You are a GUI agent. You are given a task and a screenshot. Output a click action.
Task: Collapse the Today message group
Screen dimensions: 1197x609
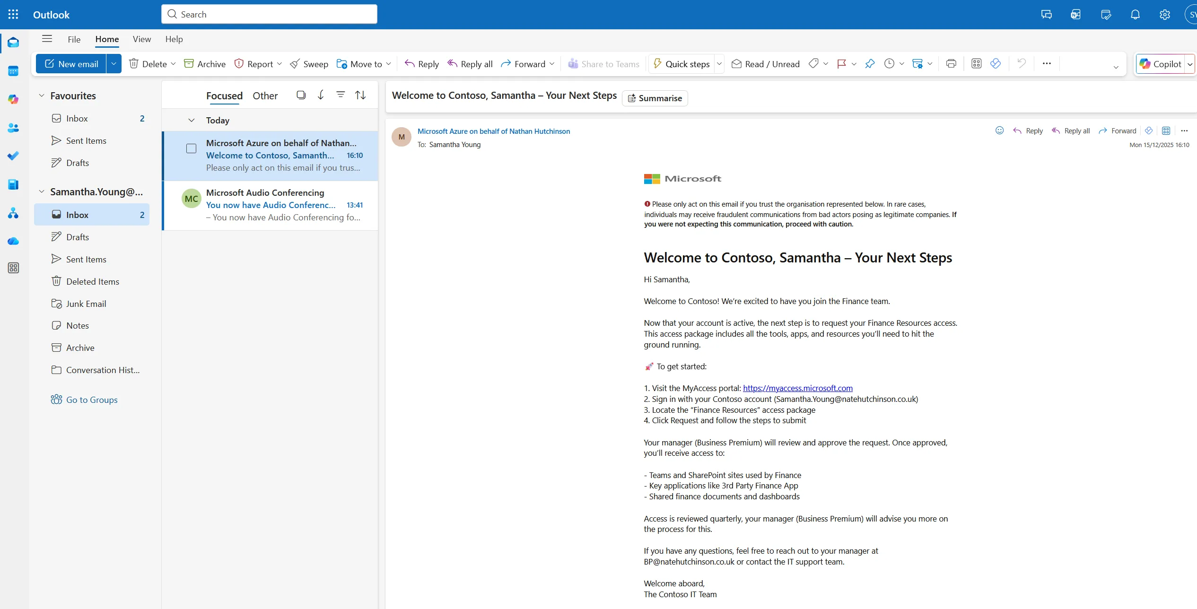tap(192, 120)
